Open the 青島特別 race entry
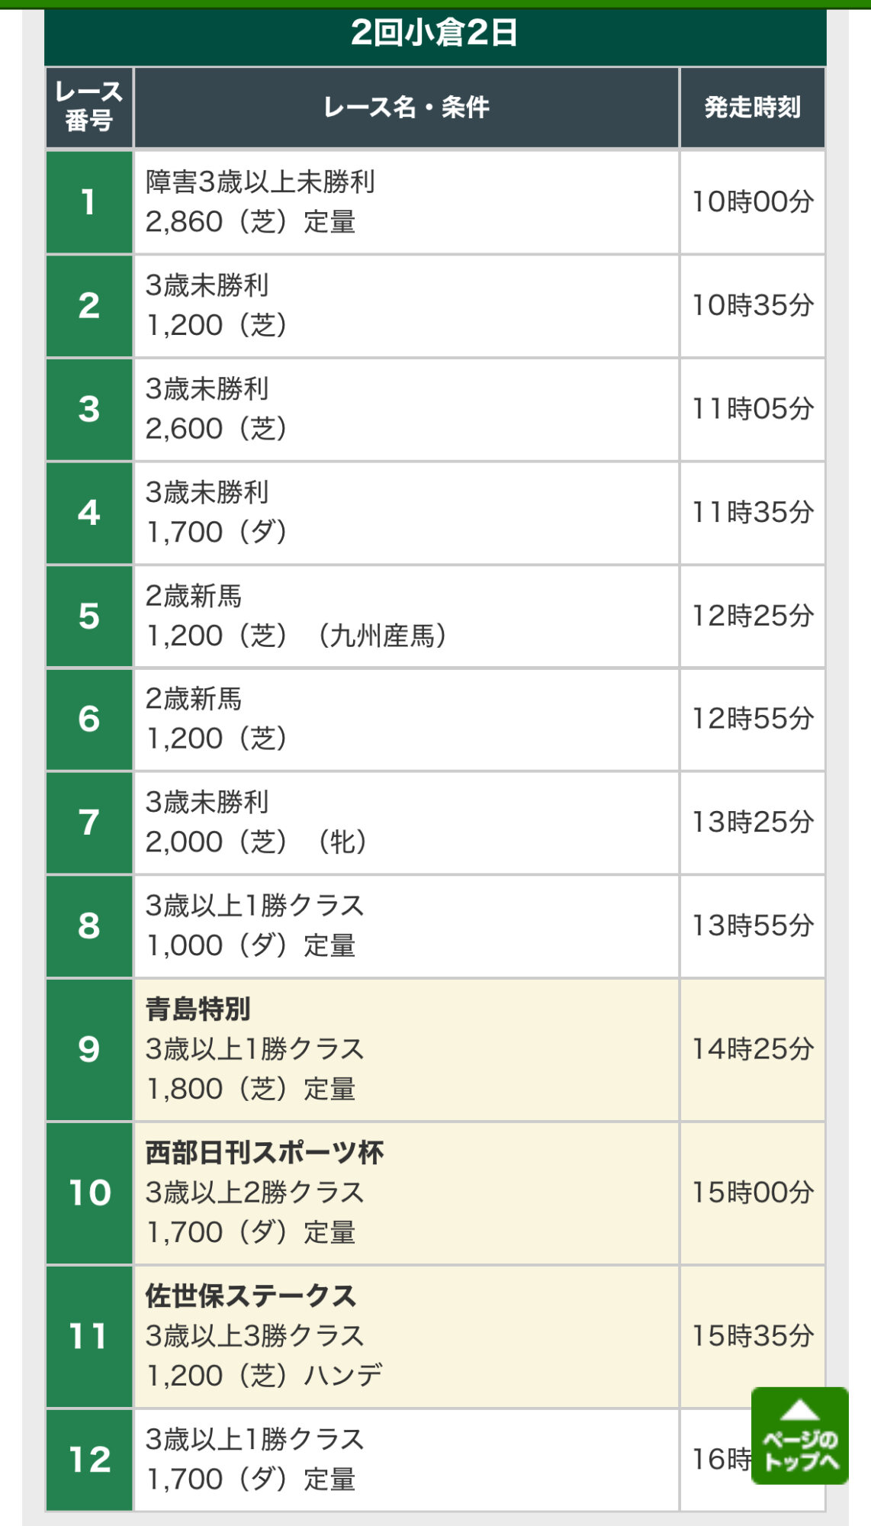This screenshot has width=871, height=1526. 407,1050
